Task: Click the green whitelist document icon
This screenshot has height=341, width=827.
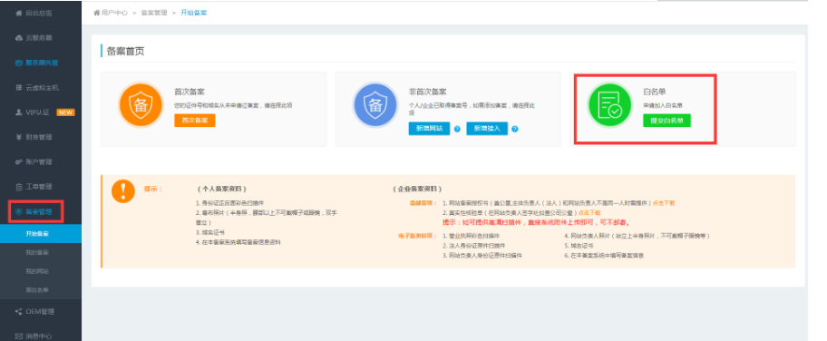Action: (609, 105)
